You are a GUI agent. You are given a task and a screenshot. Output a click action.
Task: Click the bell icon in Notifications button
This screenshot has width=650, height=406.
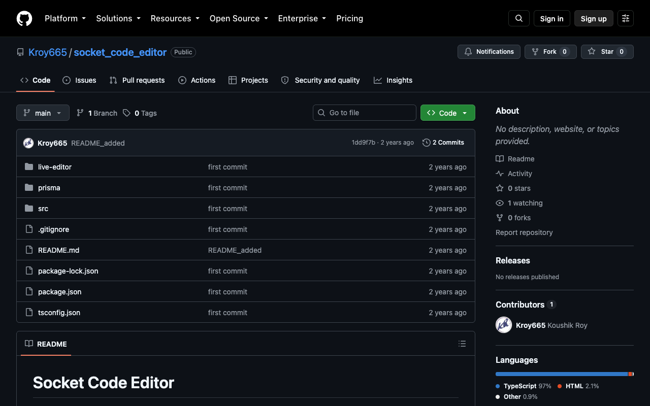pos(468,52)
